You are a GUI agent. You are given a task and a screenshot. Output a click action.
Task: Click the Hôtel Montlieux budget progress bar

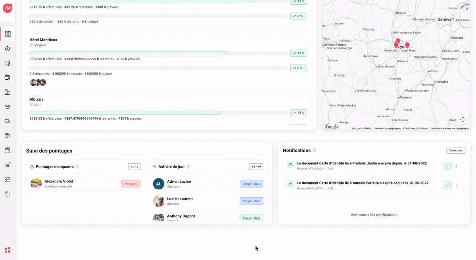point(158,68)
